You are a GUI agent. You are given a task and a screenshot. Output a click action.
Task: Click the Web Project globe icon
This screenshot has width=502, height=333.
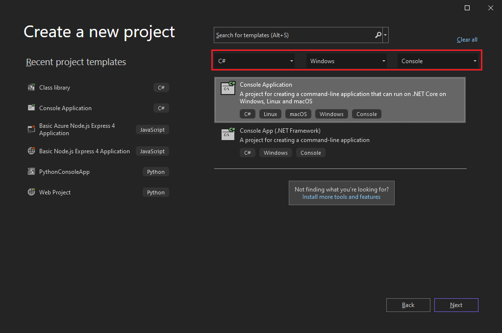pyautogui.click(x=30, y=192)
